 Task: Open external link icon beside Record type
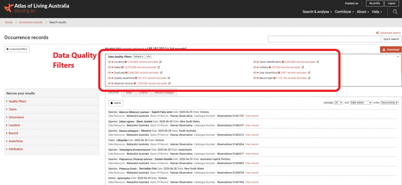tap(309, 78)
